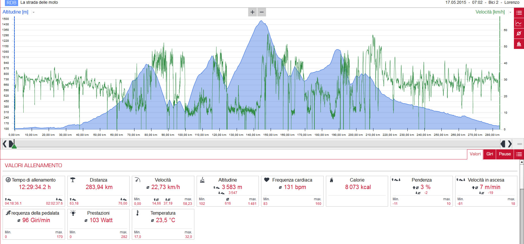The height and width of the screenshot is (244, 524).
Task: Click the Altitudine [m] axis label
Action: coord(16,12)
